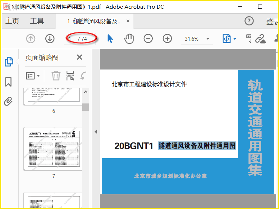Maximize the Acrobat window
Image resolution: width=279 pixels, height=209 pixels.
(x=260, y=7)
